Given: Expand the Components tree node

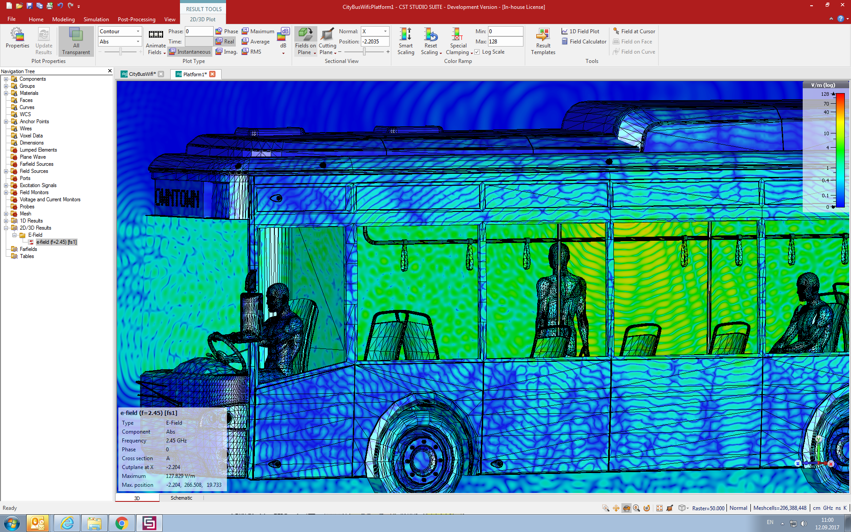Looking at the screenshot, I should click(x=5, y=78).
